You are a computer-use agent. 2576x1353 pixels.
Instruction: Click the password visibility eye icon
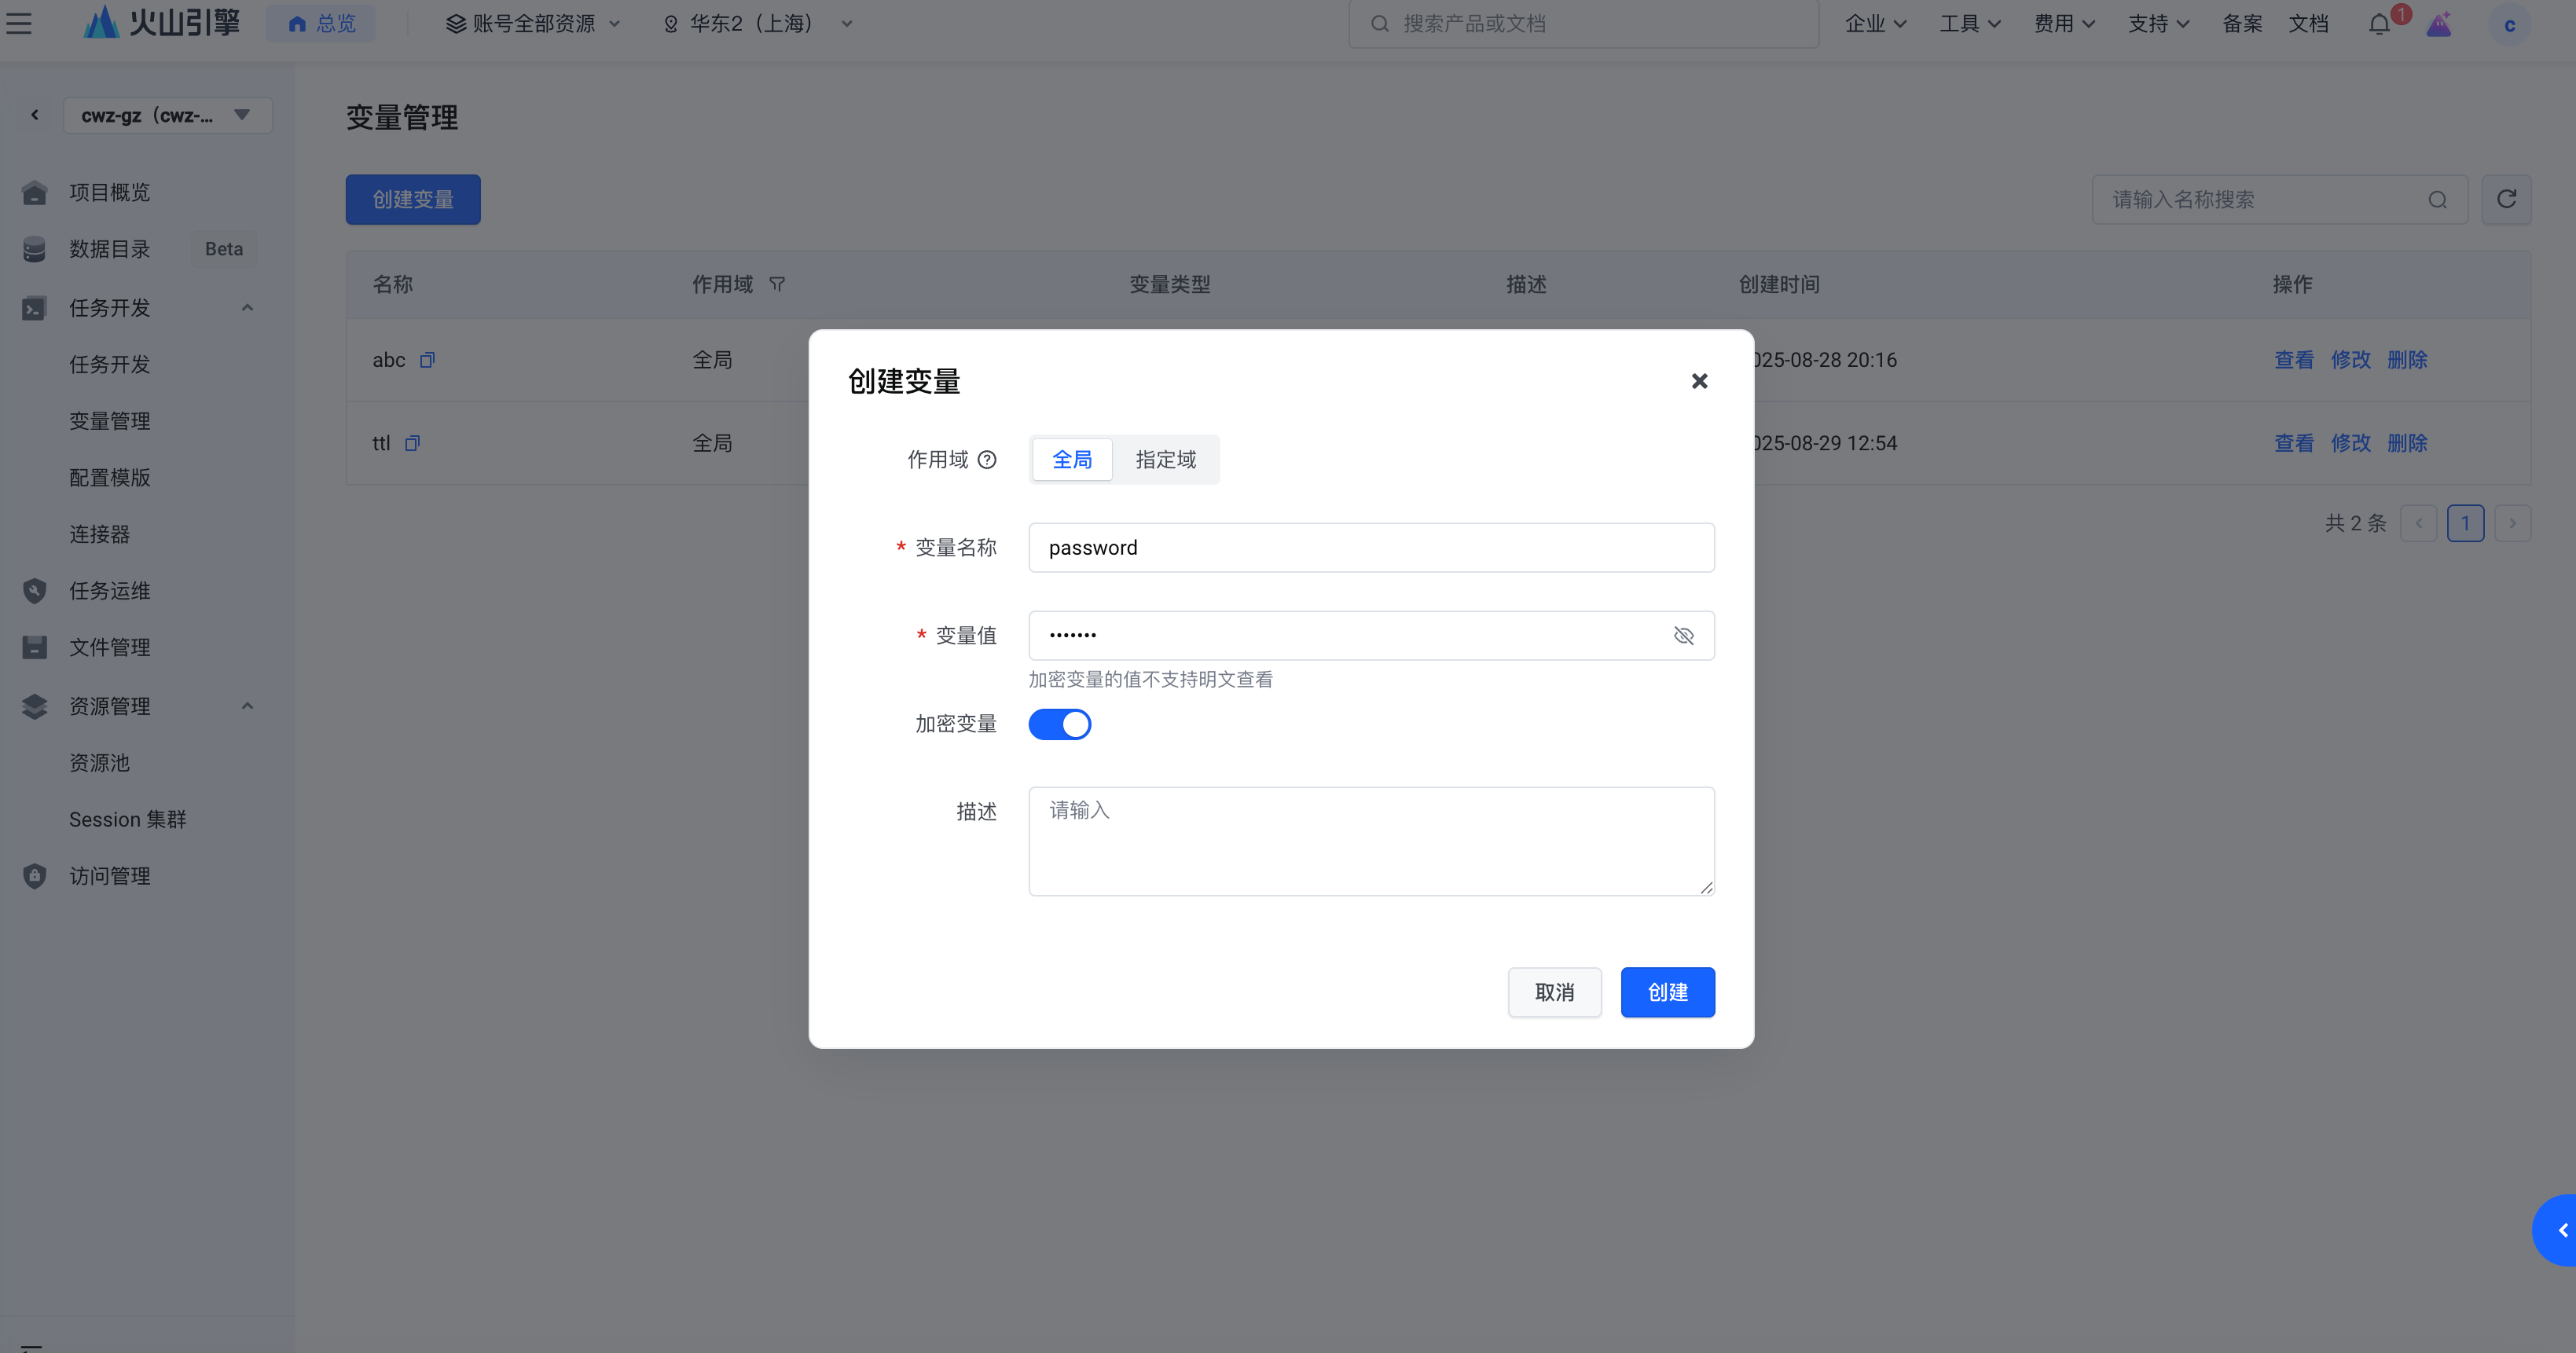coord(1683,636)
